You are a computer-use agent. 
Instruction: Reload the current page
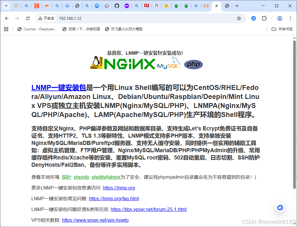click(27, 18)
